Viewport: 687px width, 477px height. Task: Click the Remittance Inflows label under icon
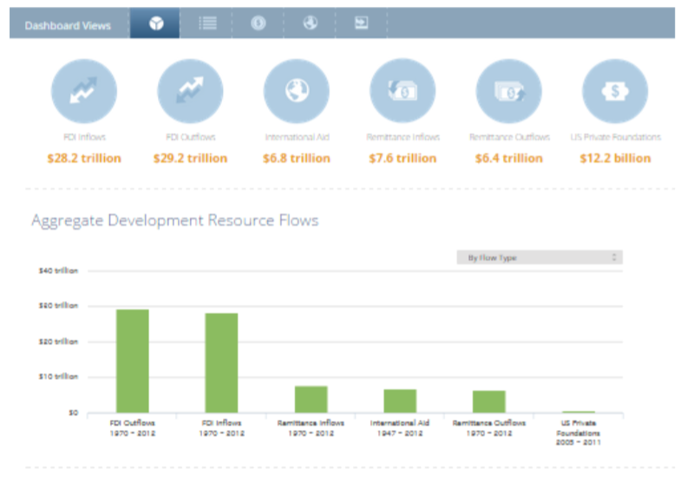click(x=402, y=137)
